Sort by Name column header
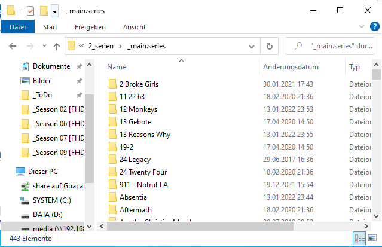Viewport: 382px width, 247px height. (117, 67)
